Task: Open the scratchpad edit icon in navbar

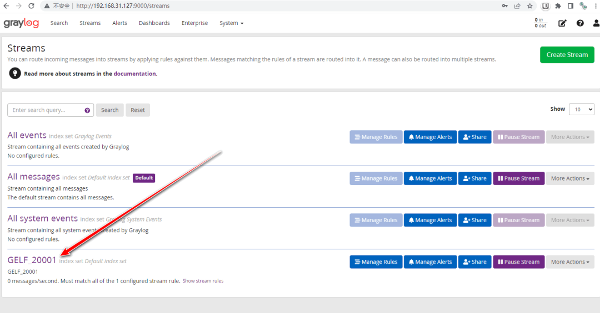Action: pos(562,23)
